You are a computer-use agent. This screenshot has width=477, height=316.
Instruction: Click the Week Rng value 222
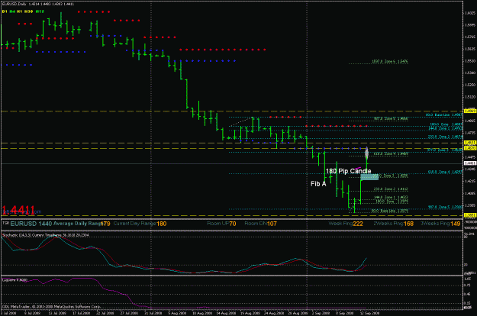point(358,224)
